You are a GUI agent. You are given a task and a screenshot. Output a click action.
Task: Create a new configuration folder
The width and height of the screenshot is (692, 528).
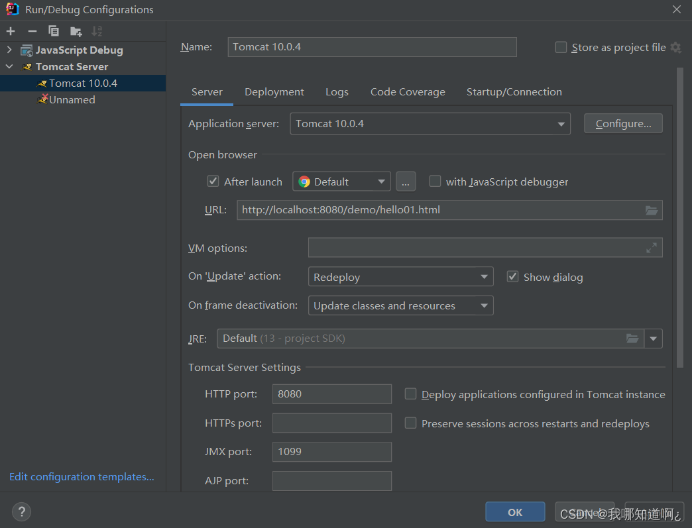tap(76, 31)
